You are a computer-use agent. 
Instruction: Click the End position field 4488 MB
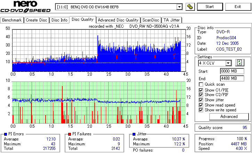pyautogui.click(x=232, y=78)
